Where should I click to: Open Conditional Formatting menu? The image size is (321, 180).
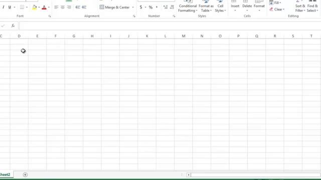188,7
